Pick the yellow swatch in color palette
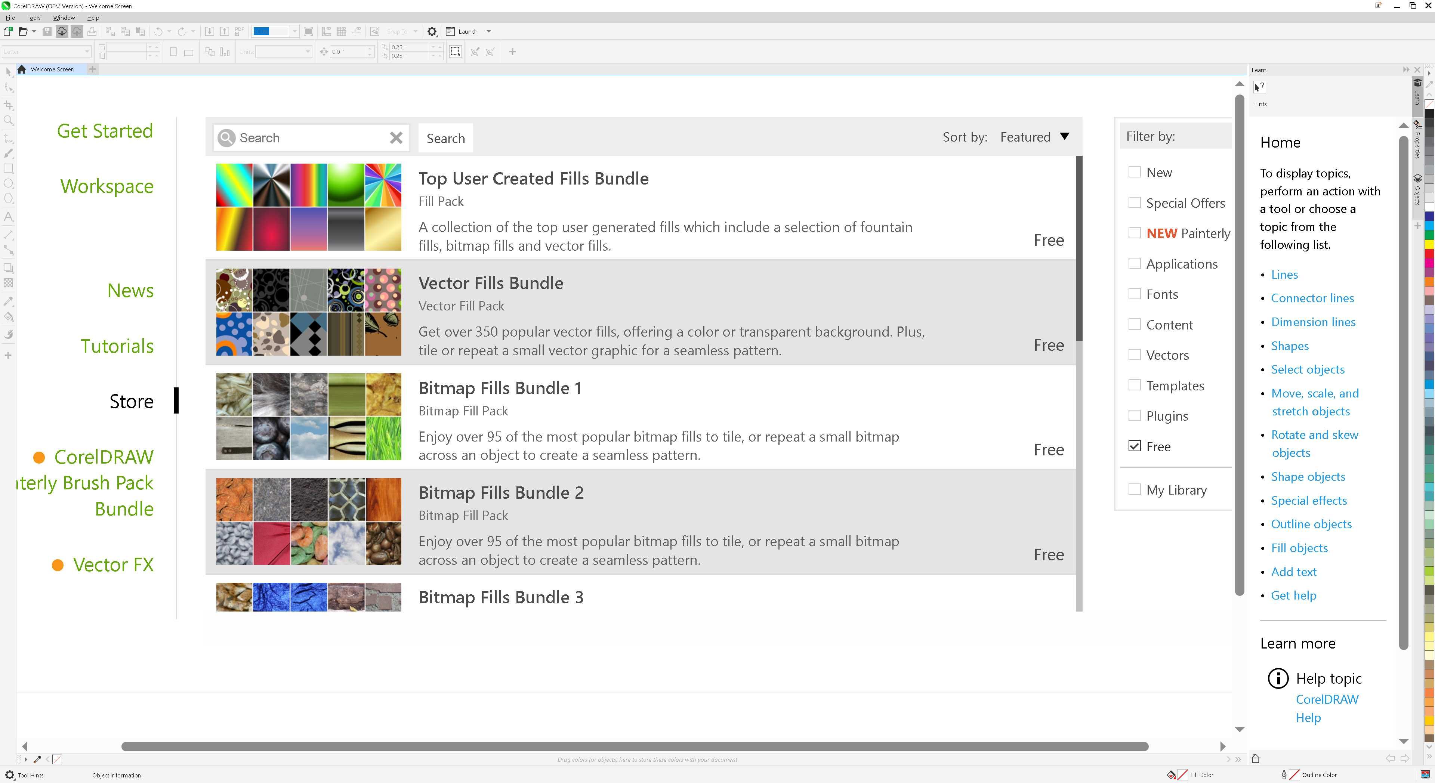 click(x=1429, y=244)
